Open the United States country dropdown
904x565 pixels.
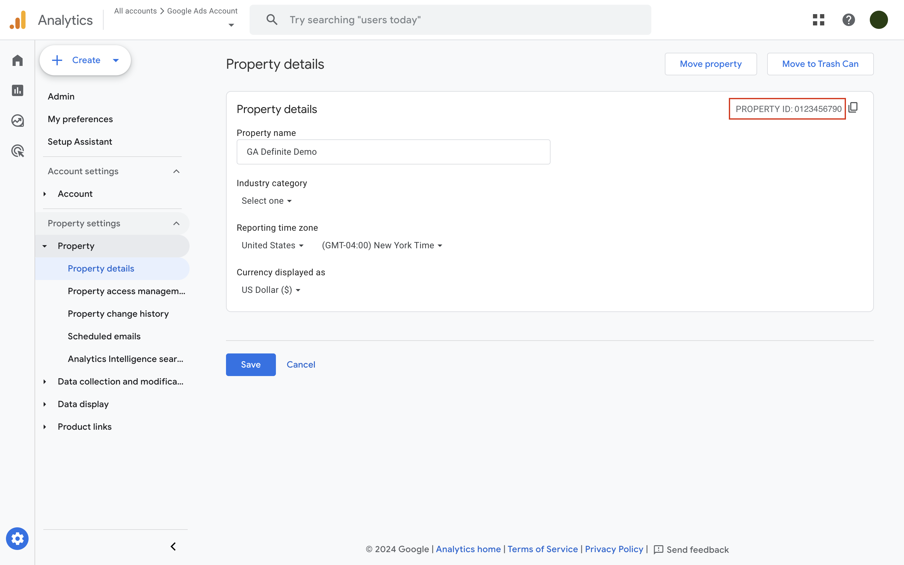tap(272, 245)
